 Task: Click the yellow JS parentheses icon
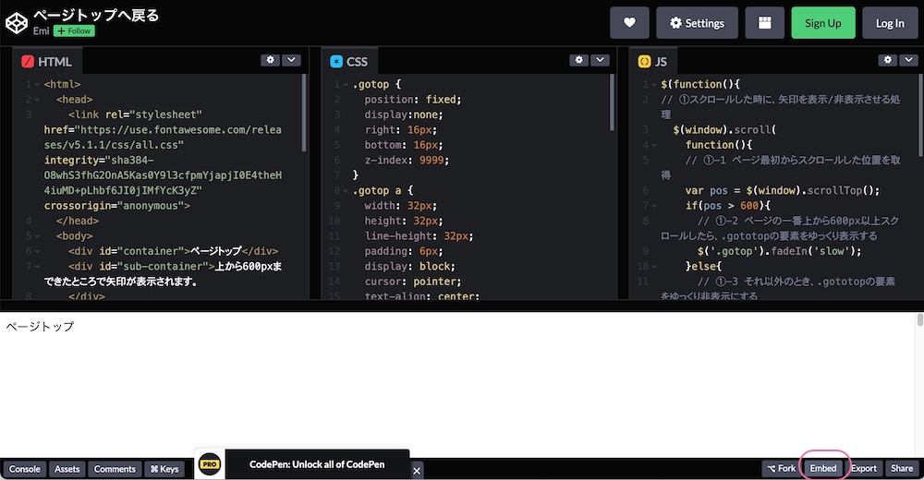pyautogui.click(x=645, y=61)
